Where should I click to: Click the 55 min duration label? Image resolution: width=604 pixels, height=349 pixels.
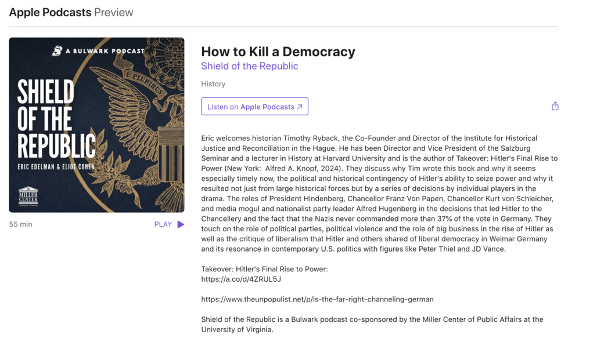(21, 224)
